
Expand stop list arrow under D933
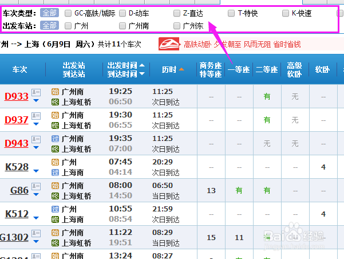click(36, 101)
